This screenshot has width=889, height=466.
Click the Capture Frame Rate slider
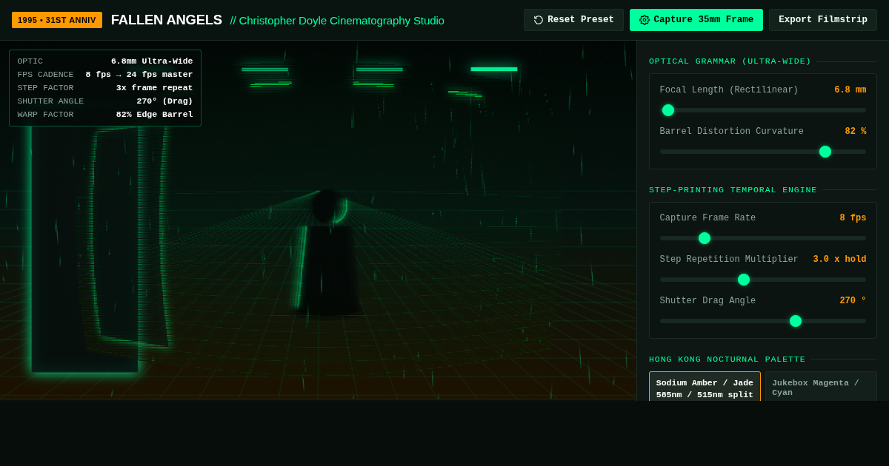(x=763, y=238)
